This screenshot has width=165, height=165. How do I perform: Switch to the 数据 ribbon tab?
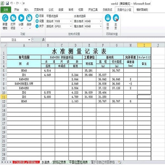click(x=61, y=10)
